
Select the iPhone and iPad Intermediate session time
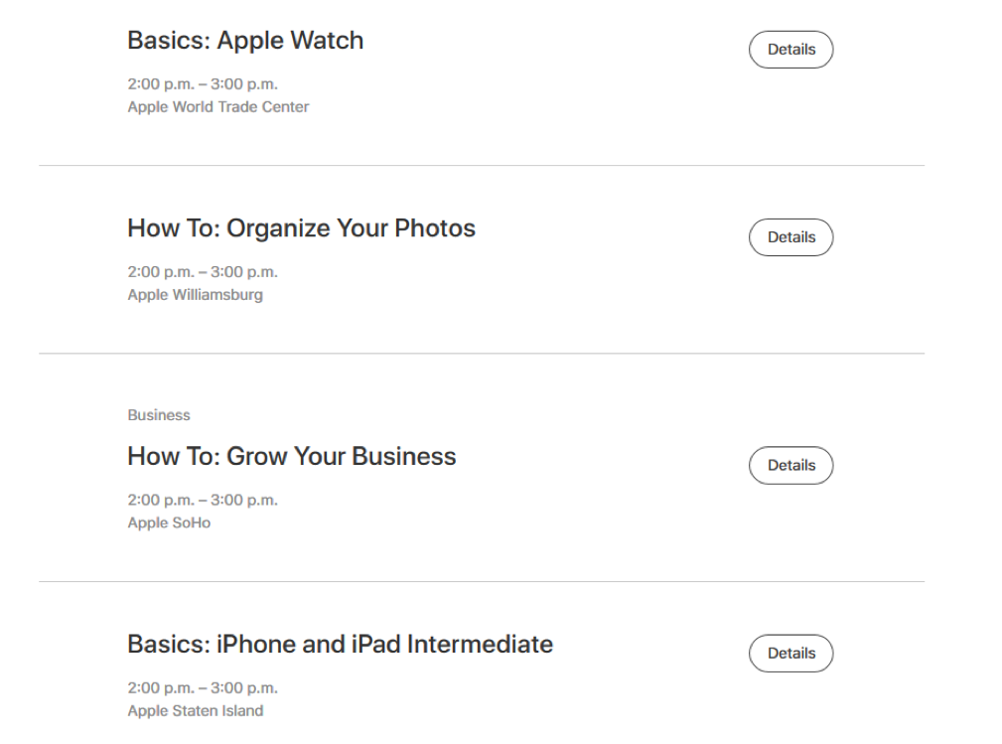click(x=203, y=687)
